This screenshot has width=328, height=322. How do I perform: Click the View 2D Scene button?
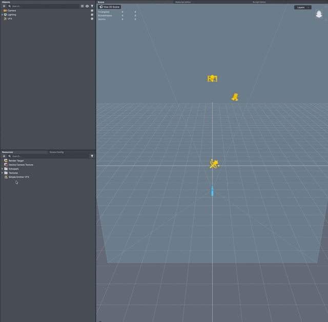point(110,7)
